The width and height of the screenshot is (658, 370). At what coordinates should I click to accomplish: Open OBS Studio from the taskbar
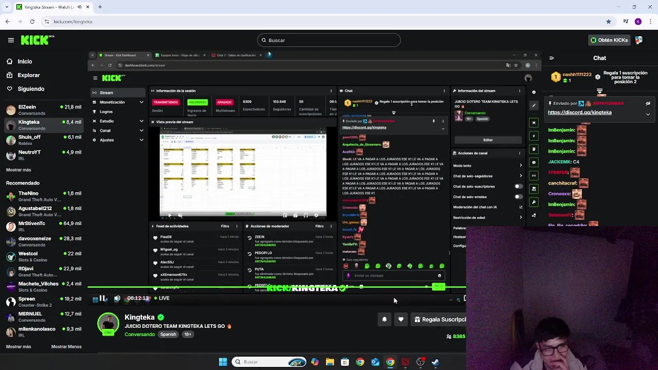point(421,362)
